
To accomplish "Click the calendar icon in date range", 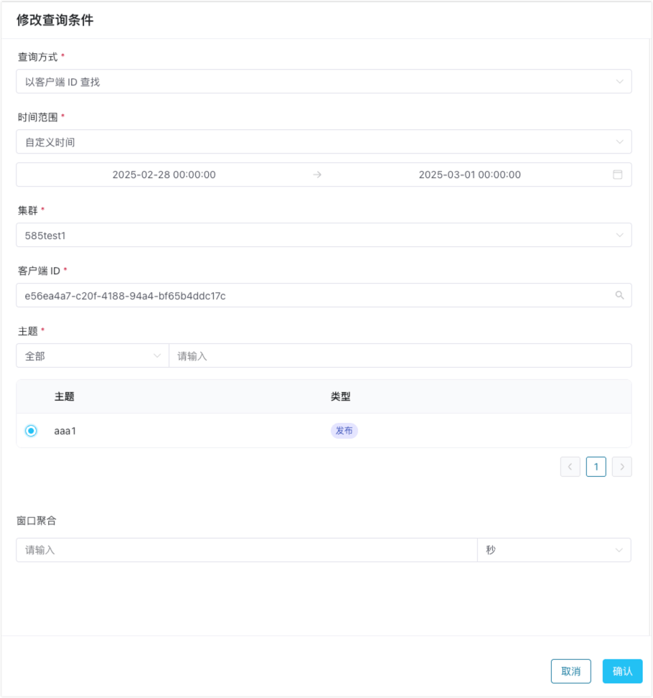I will (x=617, y=174).
